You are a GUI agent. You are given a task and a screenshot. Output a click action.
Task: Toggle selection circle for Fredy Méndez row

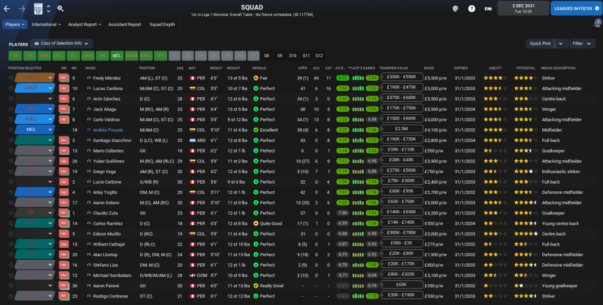(11, 78)
